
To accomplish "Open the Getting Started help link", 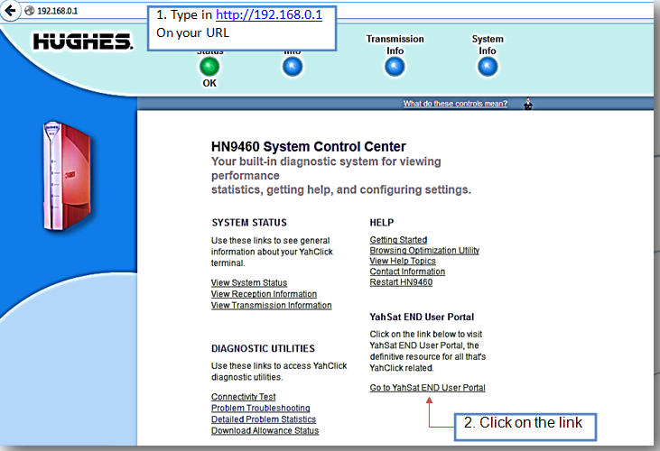I will pos(398,240).
